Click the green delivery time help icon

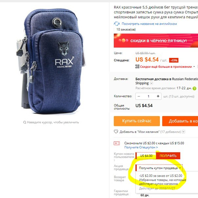pos(194,88)
